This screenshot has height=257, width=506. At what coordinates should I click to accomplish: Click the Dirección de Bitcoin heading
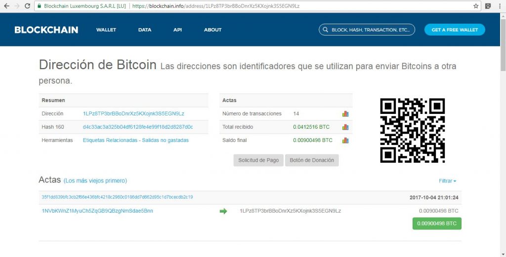point(97,65)
